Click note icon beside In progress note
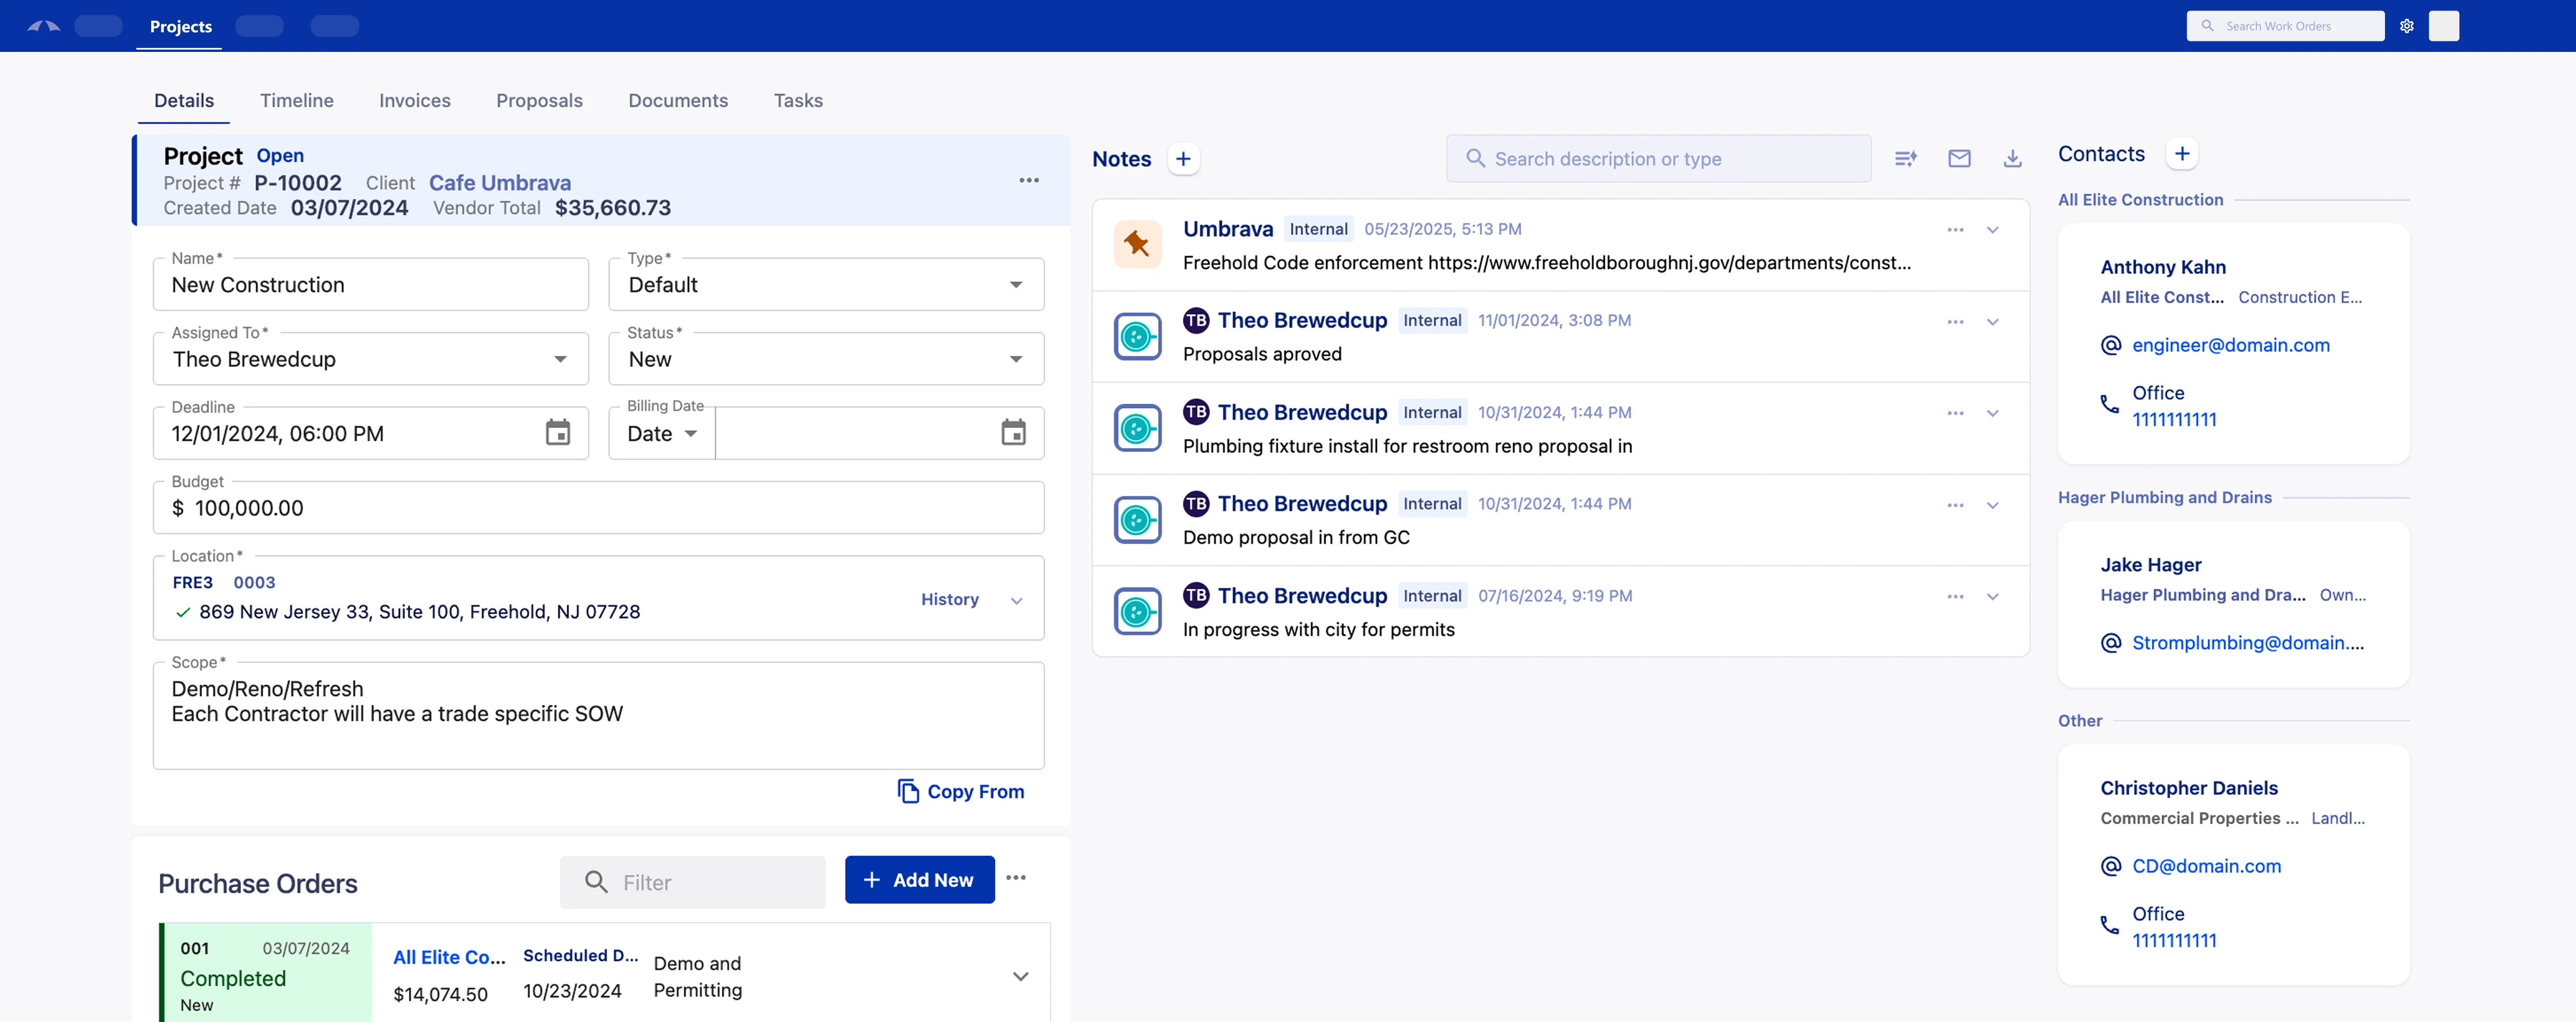Viewport: 2576px width, 1022px height. (x=1137, y=611)
